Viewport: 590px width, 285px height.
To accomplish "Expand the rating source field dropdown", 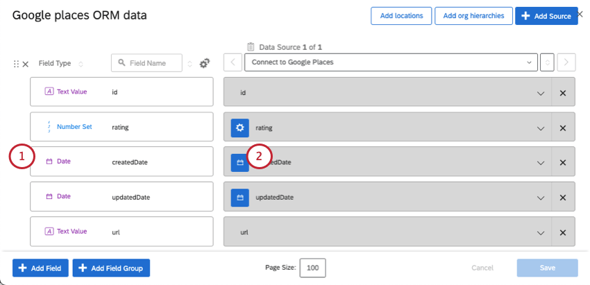I will (540, 128).
